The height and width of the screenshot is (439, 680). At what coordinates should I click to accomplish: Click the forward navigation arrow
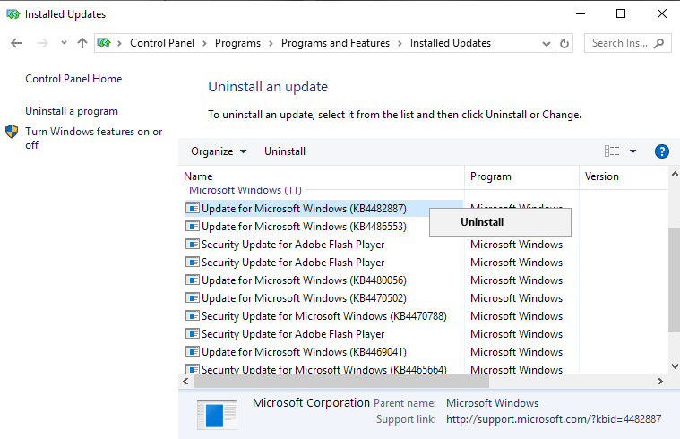(x=42, y=43)
